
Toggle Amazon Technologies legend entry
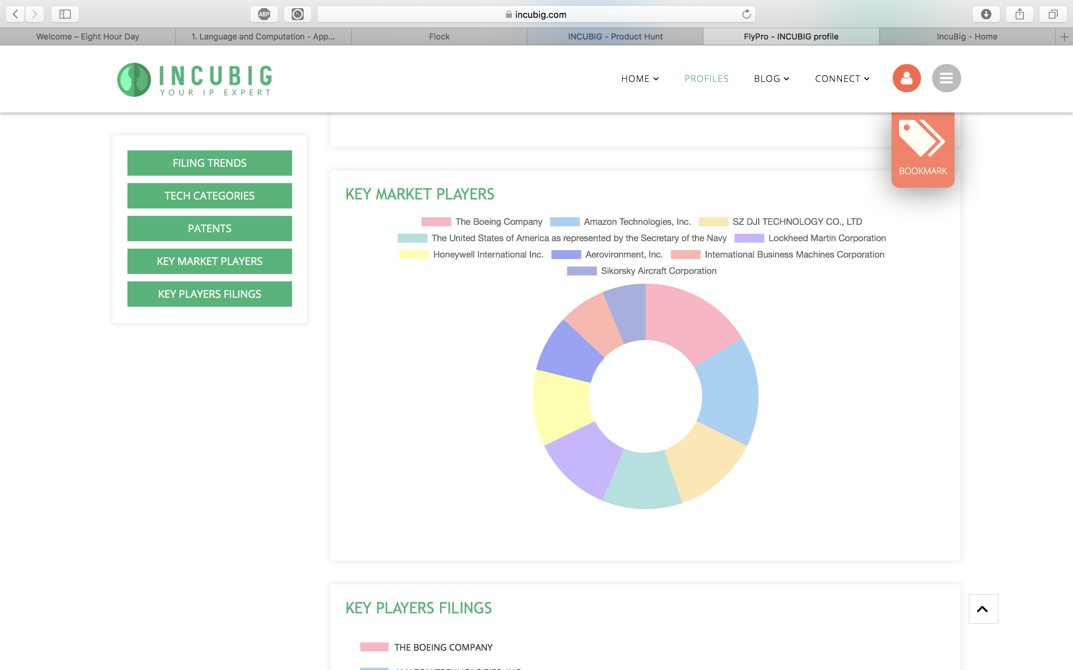620,221
